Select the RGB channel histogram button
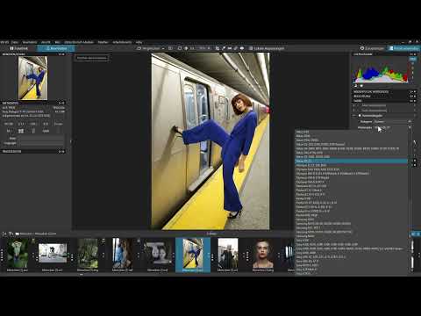Viewport: 421px width, 316px height. pyautogui.click(x=412, y=59)
